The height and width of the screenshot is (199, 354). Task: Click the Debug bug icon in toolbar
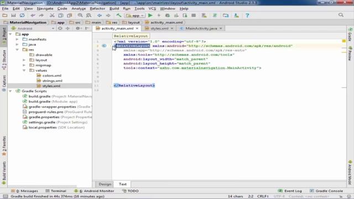point(168,15)
